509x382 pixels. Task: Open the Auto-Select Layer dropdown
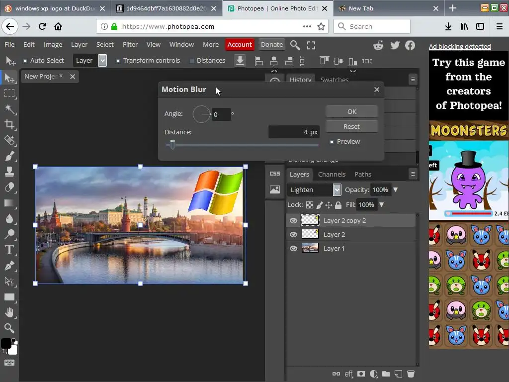pyautogui.click(x=89, y=60)
